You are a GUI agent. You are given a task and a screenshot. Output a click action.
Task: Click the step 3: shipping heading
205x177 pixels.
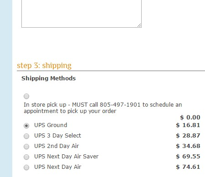tap(44, 66)
